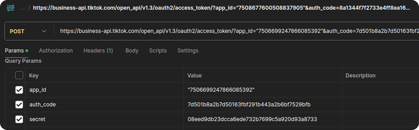Uncheck the secret parameter checkbox
419x130 pixels.
[x=19, y=119]
